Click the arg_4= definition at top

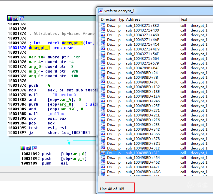[x=54, y=71]
